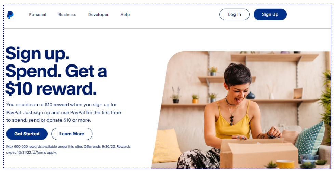Click the yellow mug in the photo
The height and width of the screenshot is (173, 335).
pyautogui.click(x=285, y=164)
